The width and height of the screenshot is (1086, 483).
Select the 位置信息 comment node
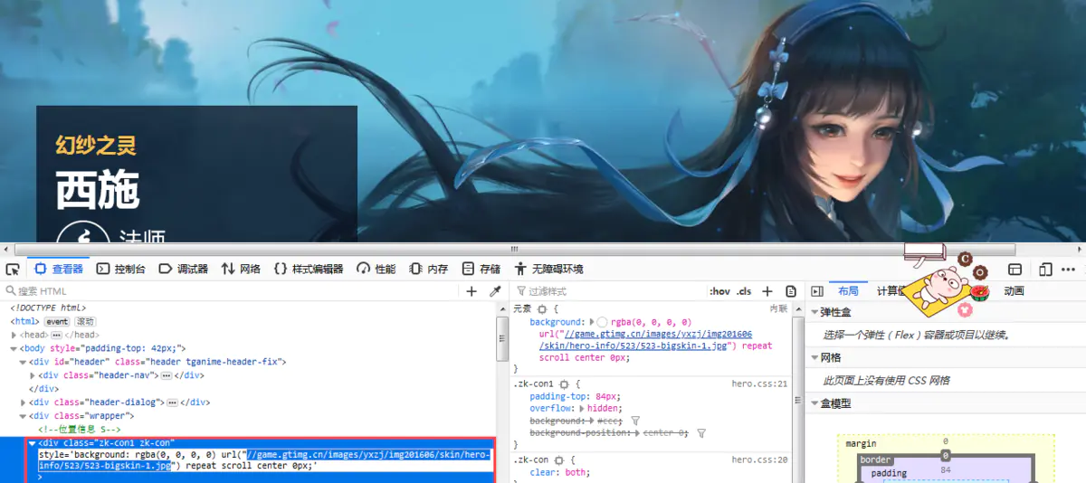point(80,430)
